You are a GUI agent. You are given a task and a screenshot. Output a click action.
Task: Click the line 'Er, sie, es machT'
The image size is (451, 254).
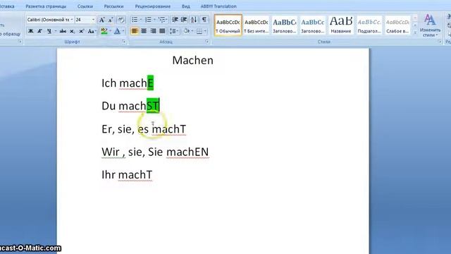click(144, 129)
